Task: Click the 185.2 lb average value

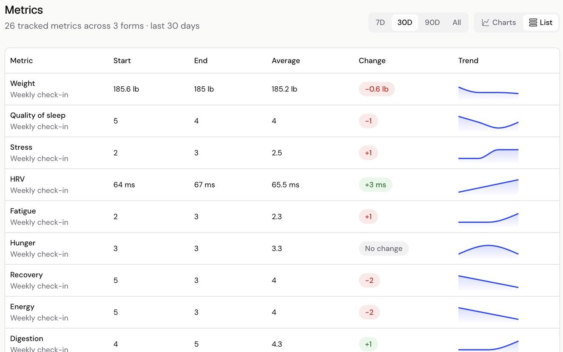Action: coord(284,89)
